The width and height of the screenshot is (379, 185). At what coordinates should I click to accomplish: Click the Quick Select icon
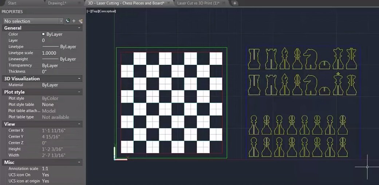(80, 21)
